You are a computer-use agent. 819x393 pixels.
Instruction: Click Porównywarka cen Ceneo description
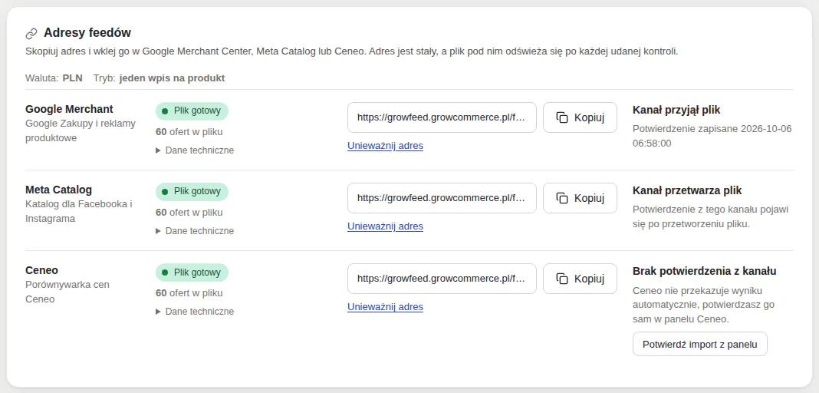(67, 292)
